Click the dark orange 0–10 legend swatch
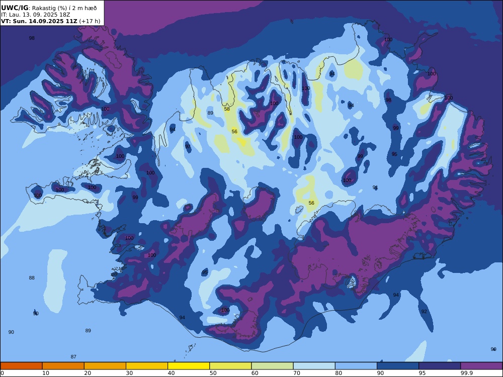This screenshot has height=377, width=503. pyautogui.click(x=21, y=366)
